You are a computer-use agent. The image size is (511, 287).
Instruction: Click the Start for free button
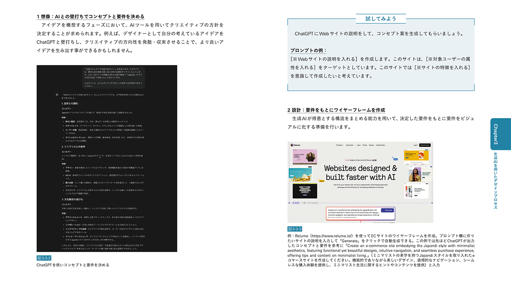tap(425, 145)
